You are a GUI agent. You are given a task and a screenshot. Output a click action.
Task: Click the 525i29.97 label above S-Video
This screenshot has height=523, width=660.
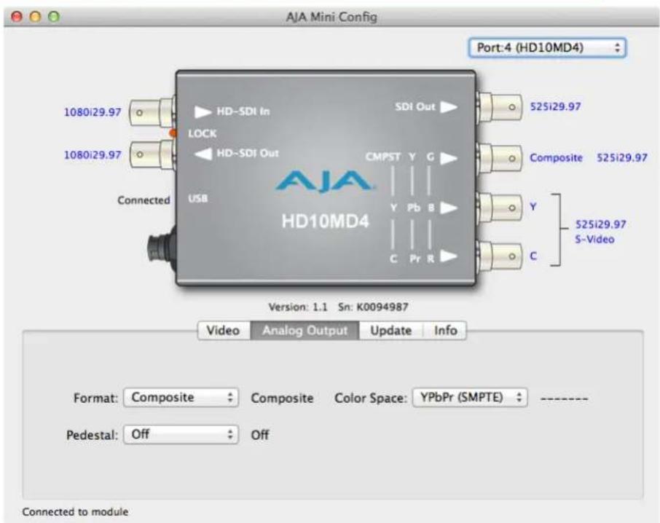click(x=601, y=224)
